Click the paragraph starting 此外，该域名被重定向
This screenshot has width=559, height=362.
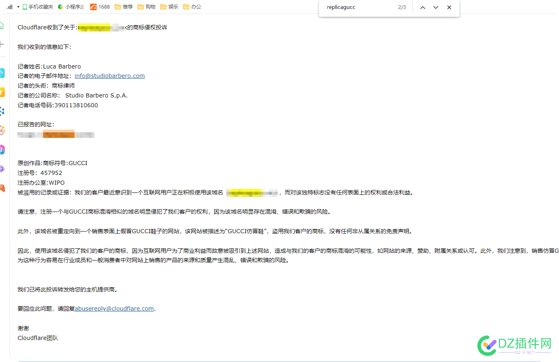pyautogui.click(x=215, y=231)
